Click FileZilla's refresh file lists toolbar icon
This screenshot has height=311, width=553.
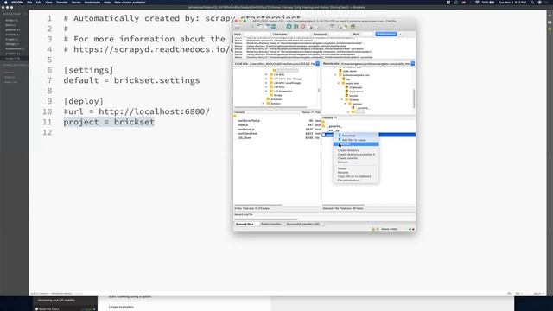pyautogui.click(x=289, y=27)
